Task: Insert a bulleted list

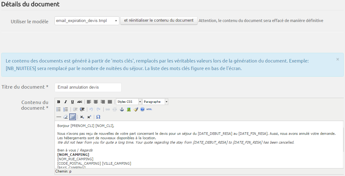Action: pos(59,109)
